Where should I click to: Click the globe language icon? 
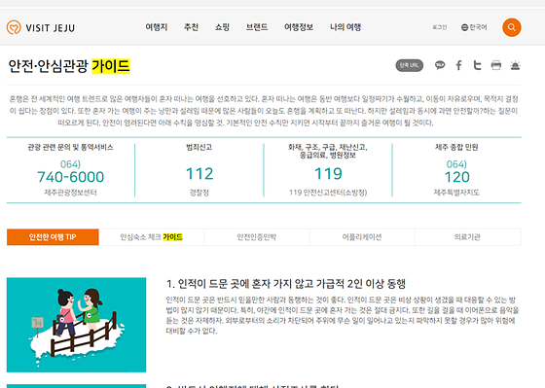point(464,27)
